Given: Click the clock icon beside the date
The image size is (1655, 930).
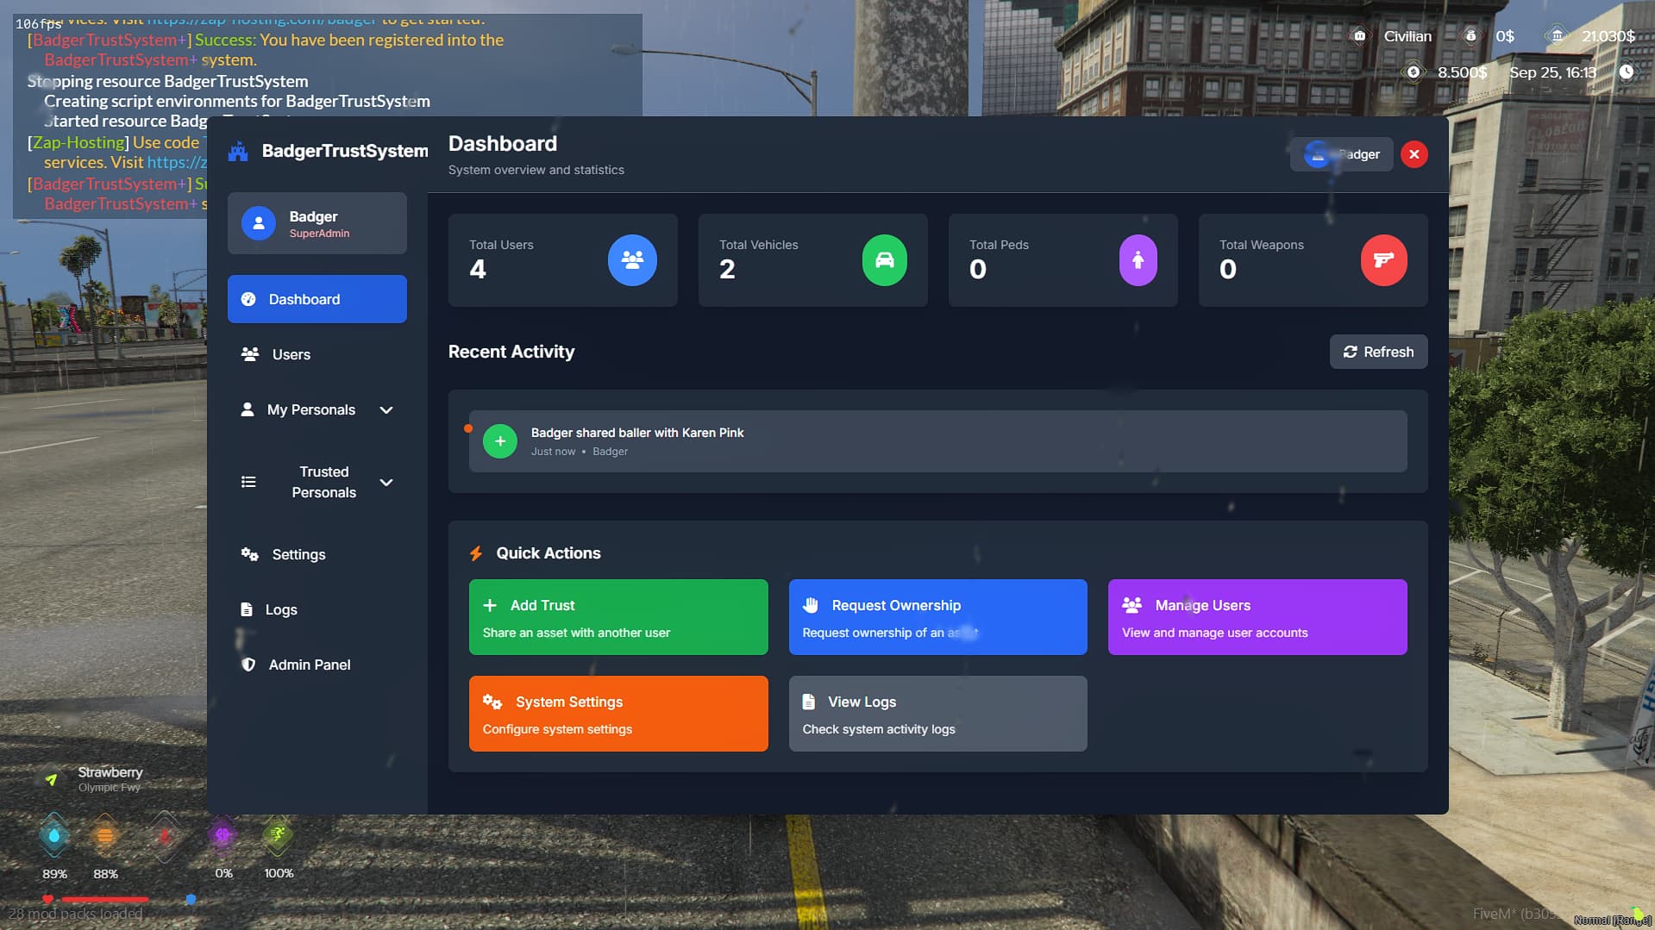Looking at the screenshot, I should (1626, 72).
